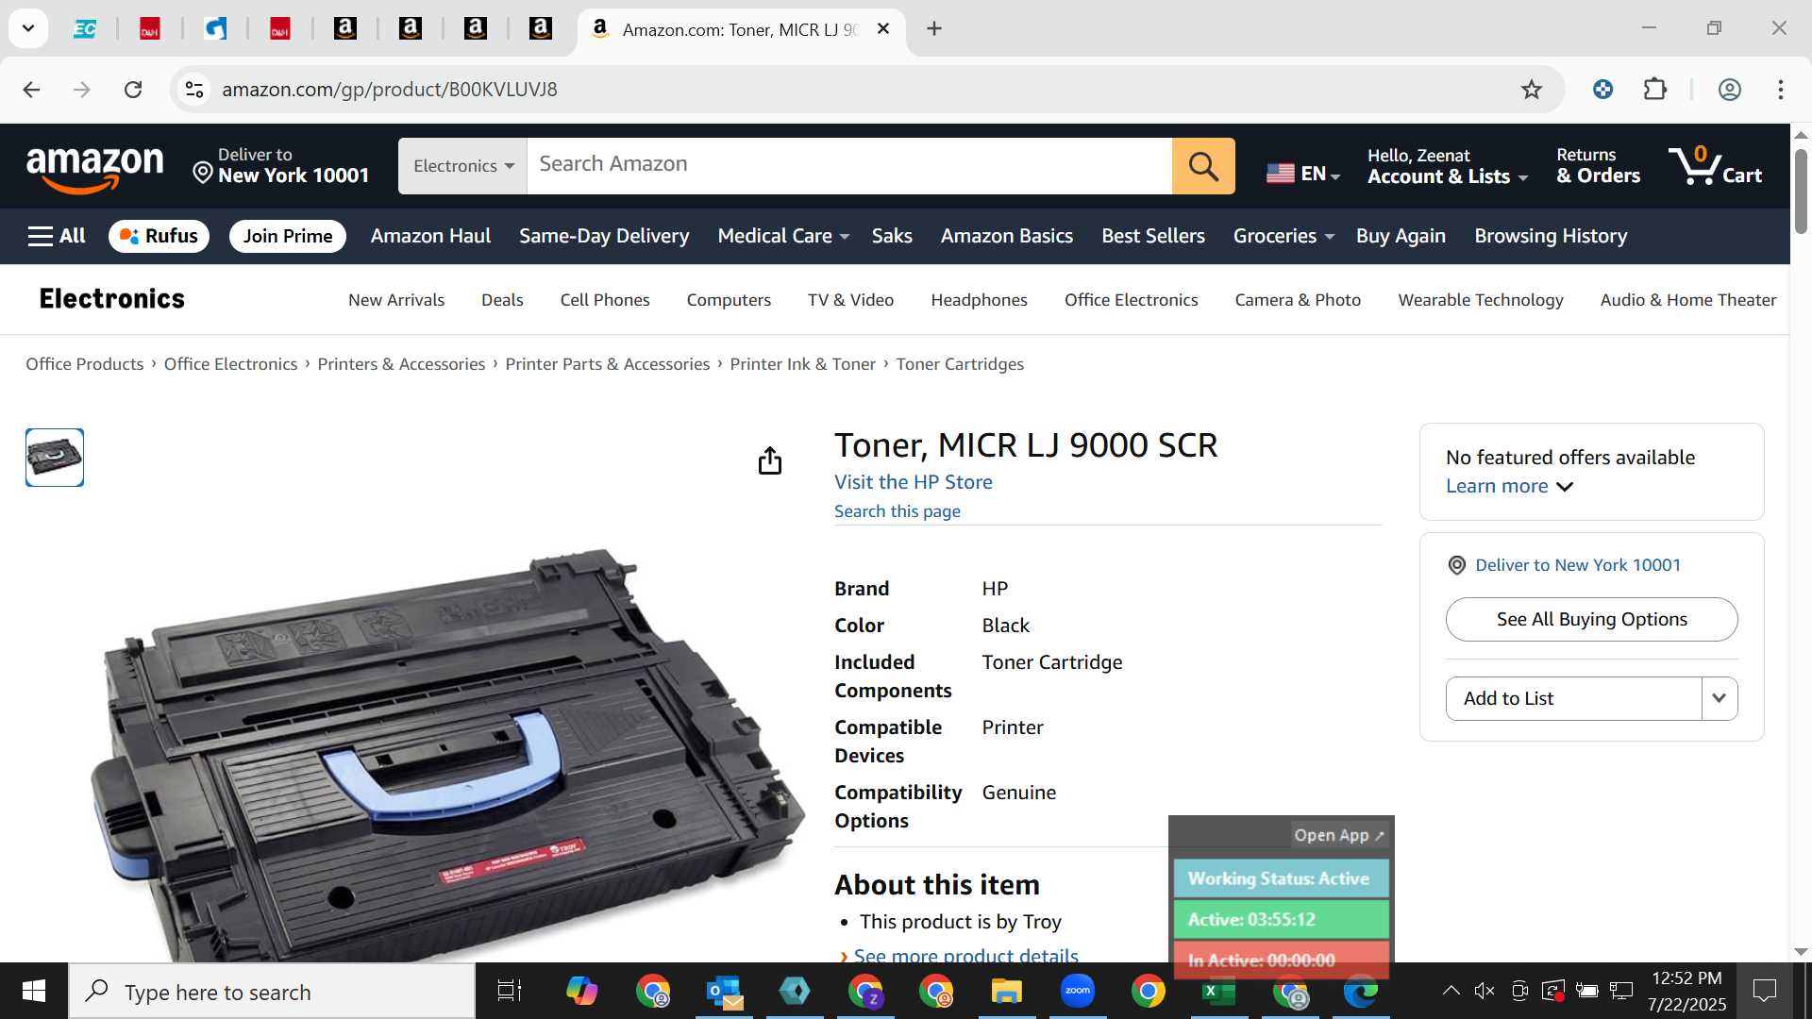This screenshot has width=1812, height=1019.
Task: Open a new browser tab
Action: tap(934, 29)
